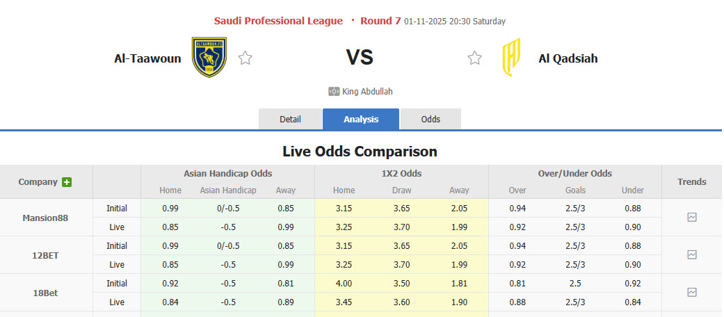Open the Saudi Professional League link
Screen dimensions: 724x317
click(x=278, y=21)
